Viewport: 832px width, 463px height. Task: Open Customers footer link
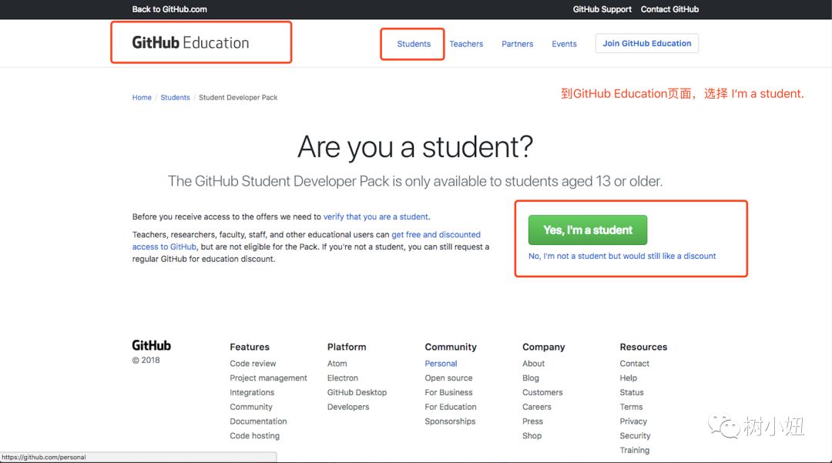(542, 392)
